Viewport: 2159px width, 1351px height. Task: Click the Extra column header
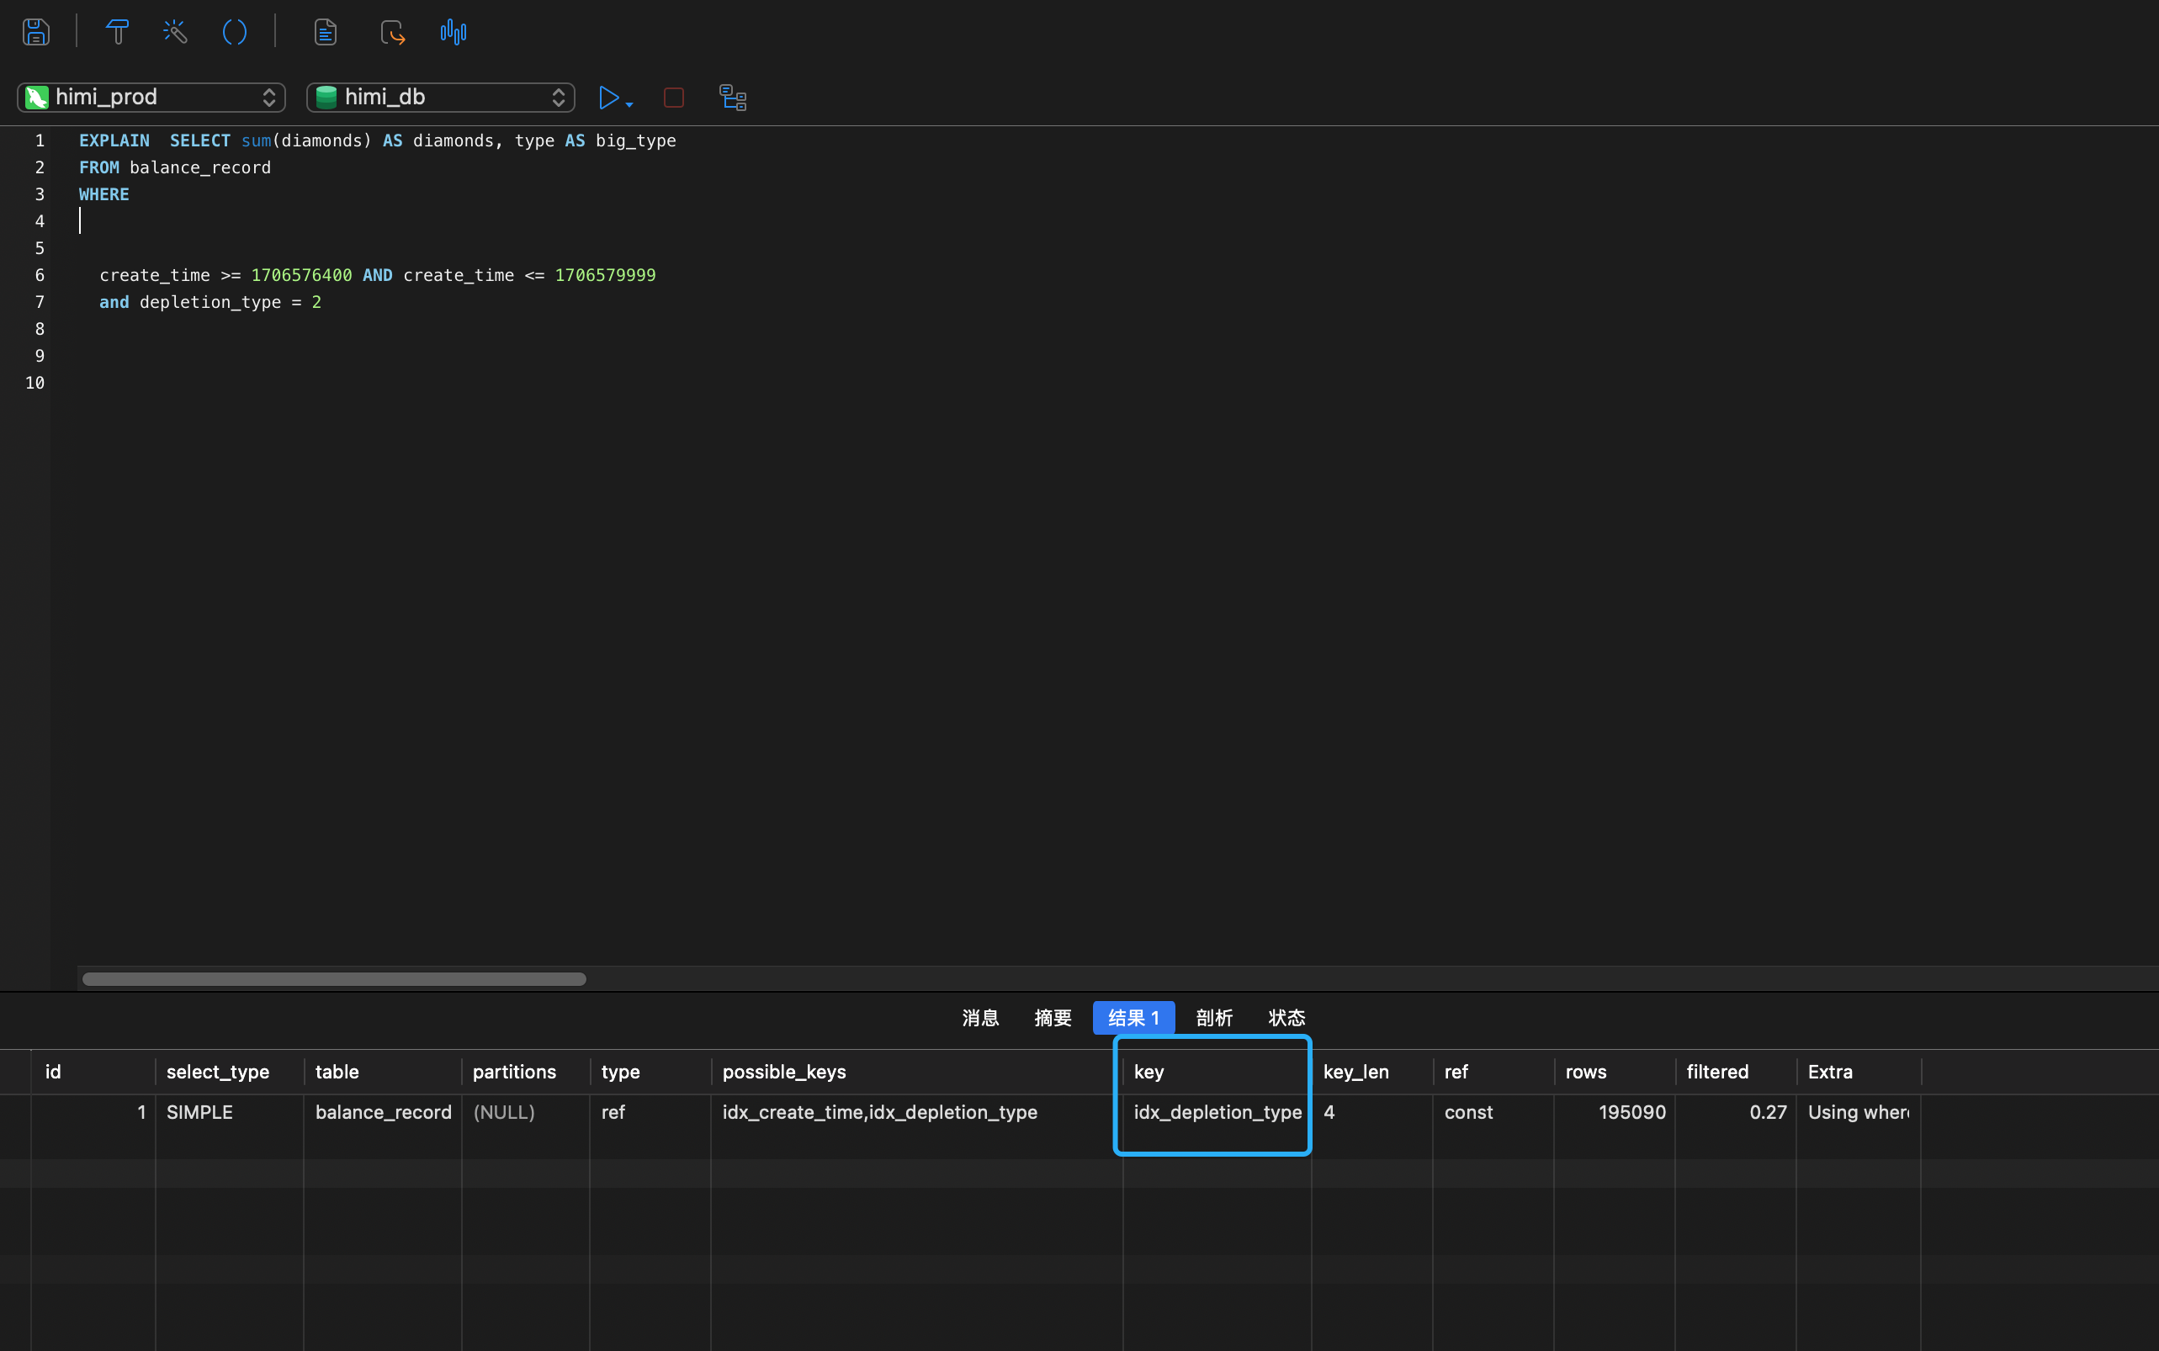point(1859,1072)
